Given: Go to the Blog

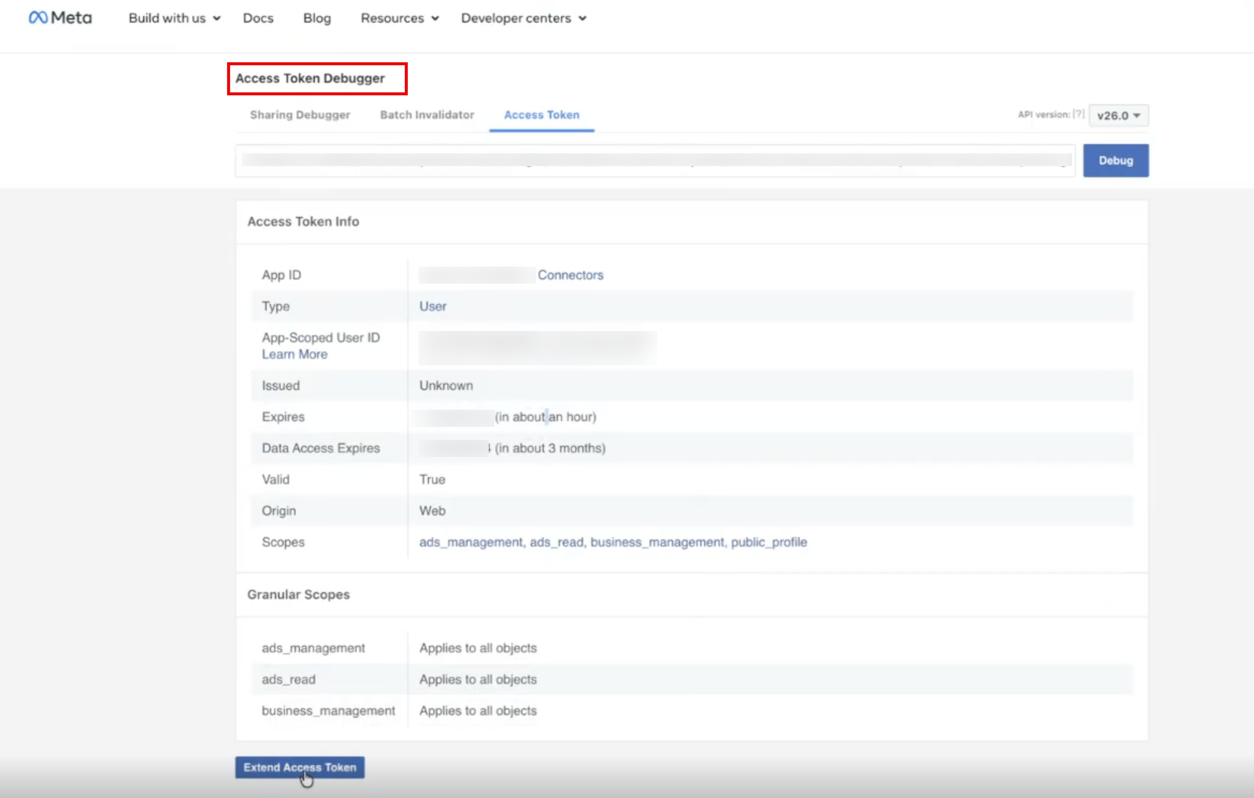Looking at the screenshot, I should [x=317, y=18].
